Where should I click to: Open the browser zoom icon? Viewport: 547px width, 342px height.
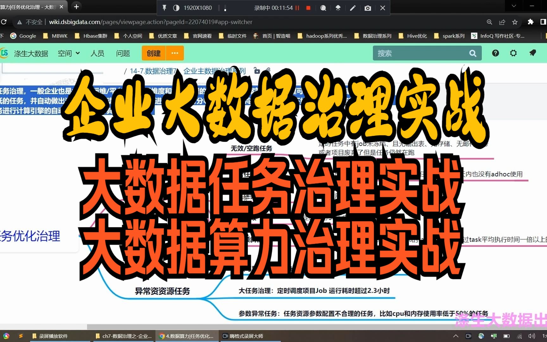coord(489,22)
